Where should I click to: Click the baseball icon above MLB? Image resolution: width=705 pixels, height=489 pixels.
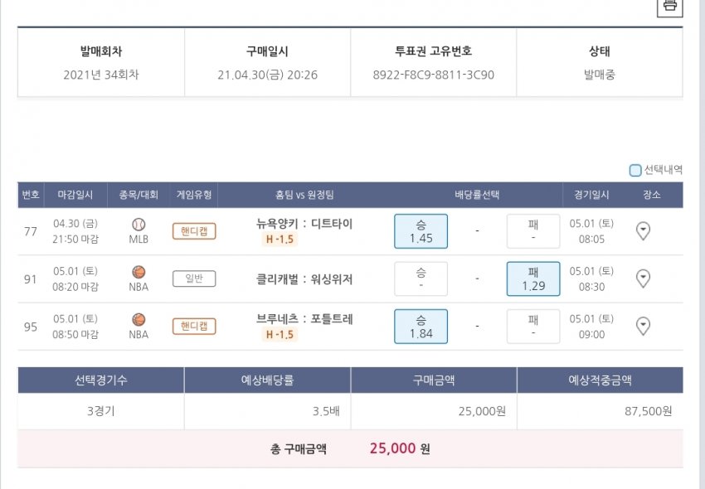tap(139, 225)
